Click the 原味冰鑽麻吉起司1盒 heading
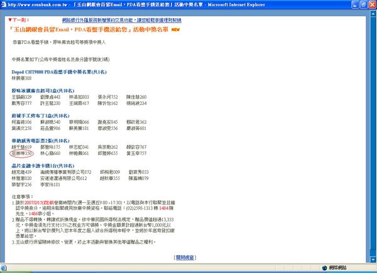377x273 pixels. click(x=43, y=91)
